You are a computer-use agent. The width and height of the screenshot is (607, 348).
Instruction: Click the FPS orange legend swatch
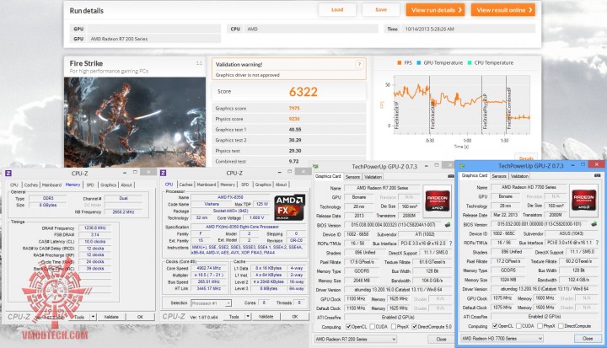399,62
